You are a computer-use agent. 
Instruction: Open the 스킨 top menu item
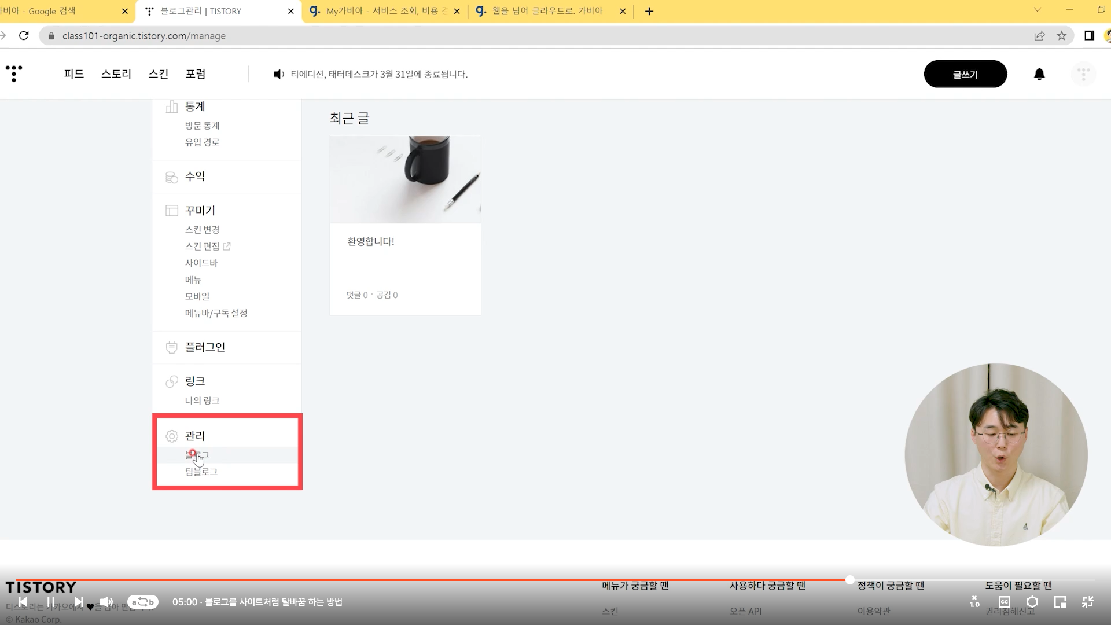click(x=158, y=74)
